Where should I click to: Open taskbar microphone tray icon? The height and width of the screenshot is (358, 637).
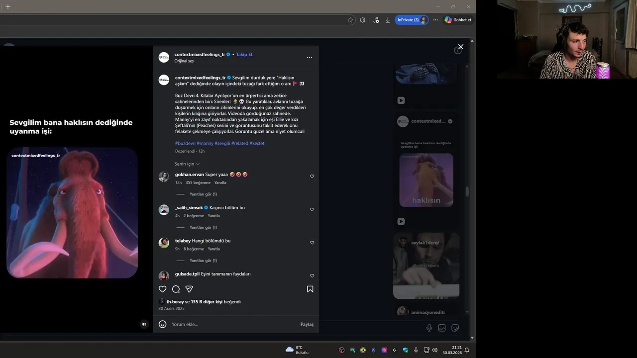point(416,350)
